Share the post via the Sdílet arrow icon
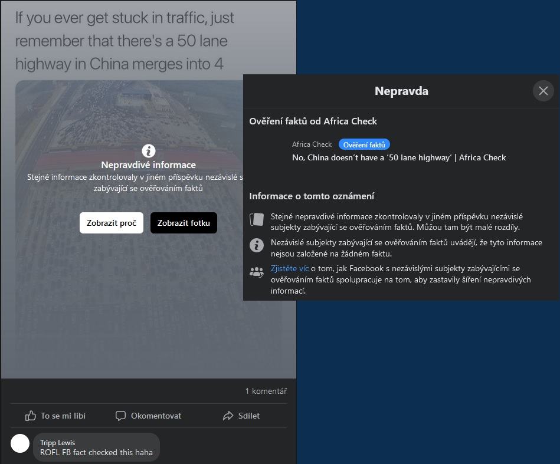 click(228, 416)
